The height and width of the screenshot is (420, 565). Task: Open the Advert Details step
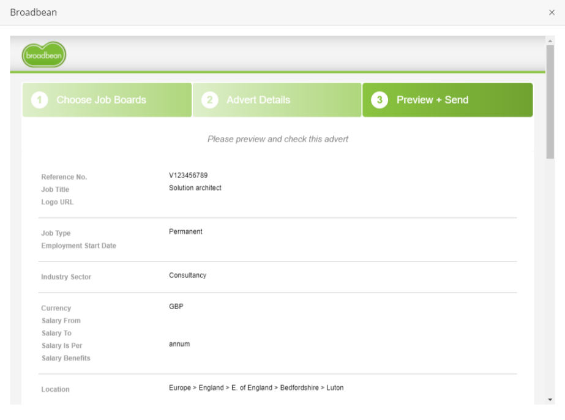tap(277, 100)
